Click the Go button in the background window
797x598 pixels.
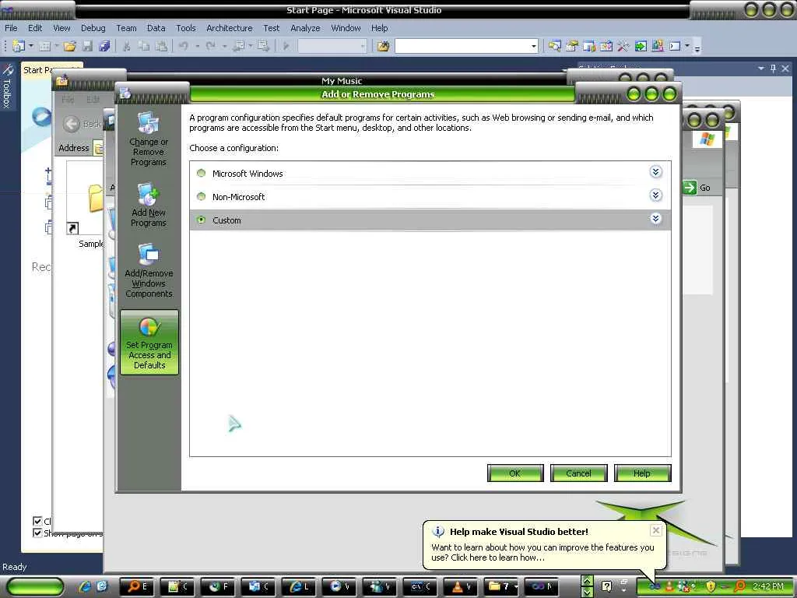[x=697, y=188]
